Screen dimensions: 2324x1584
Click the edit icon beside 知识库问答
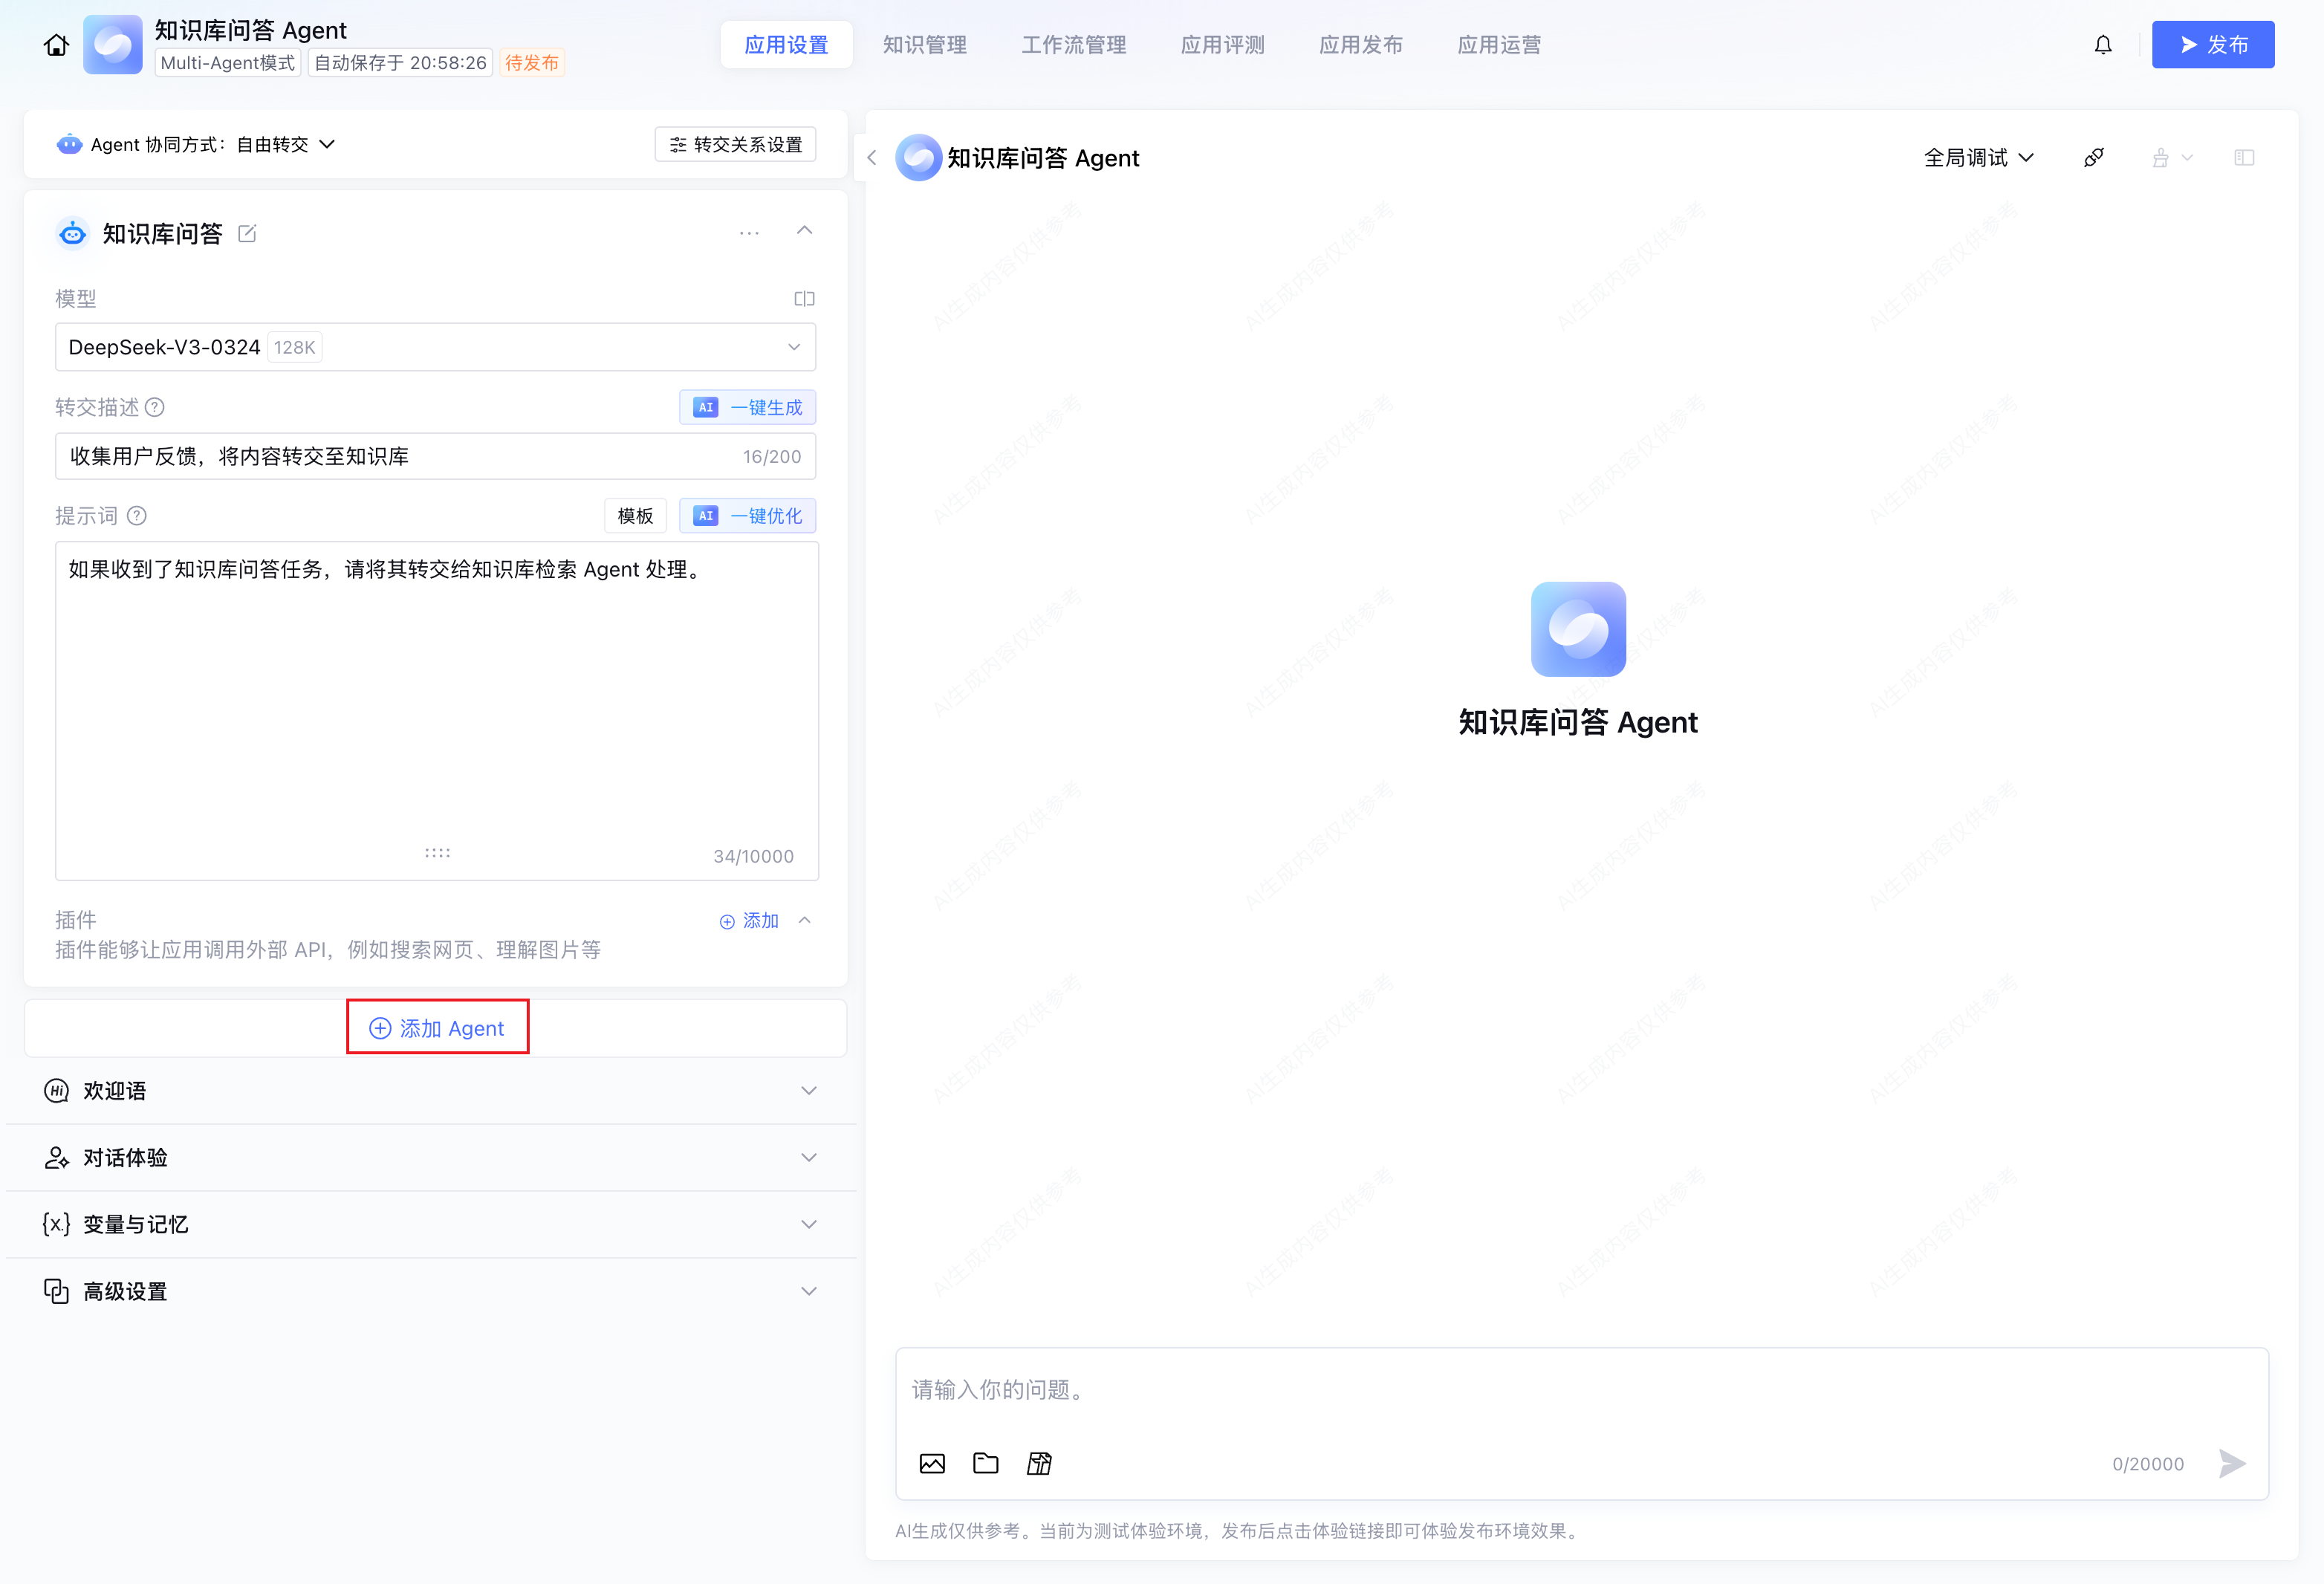[247, 233]
